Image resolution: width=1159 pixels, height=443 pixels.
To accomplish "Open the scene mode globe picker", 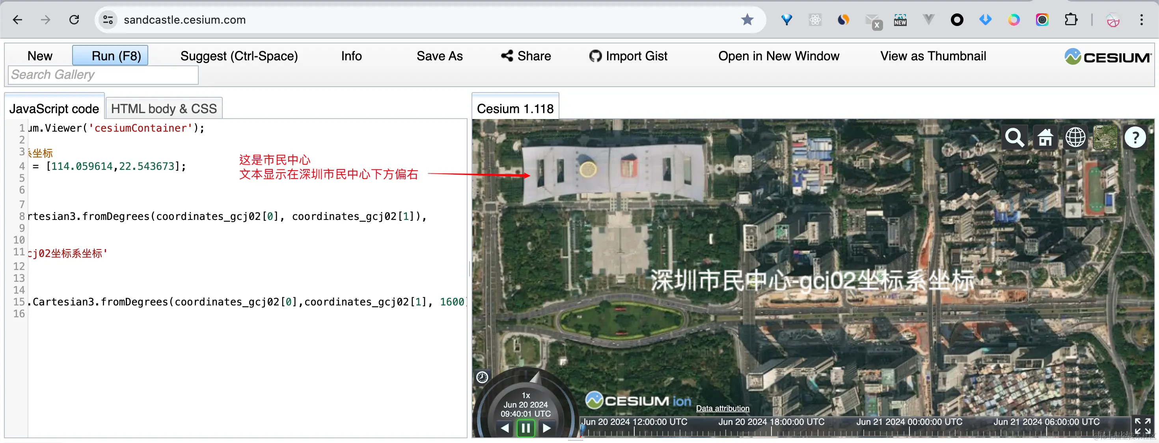I will pos(1075,138).
